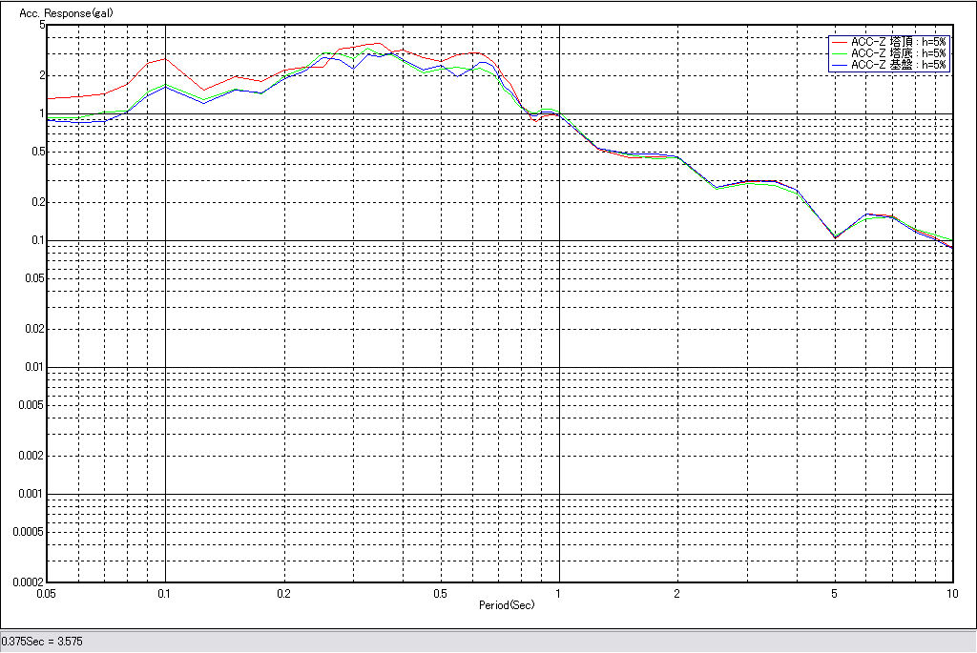Click the 10 tick on the period axis

[951, 593]
